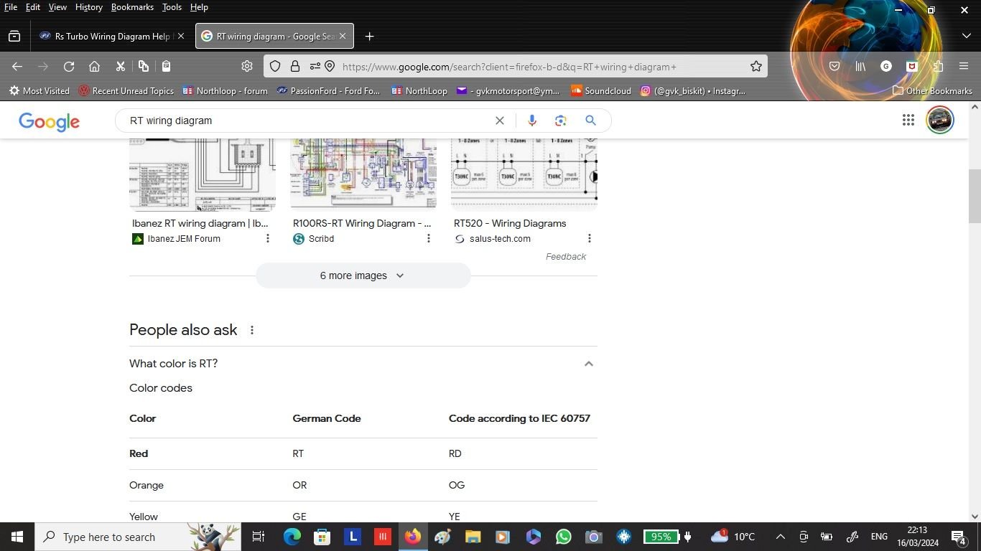Open the Soundcloud bookmark
The height and width of the screenshot is (551, 981).
pyautogui.click(x=600, y=91)
